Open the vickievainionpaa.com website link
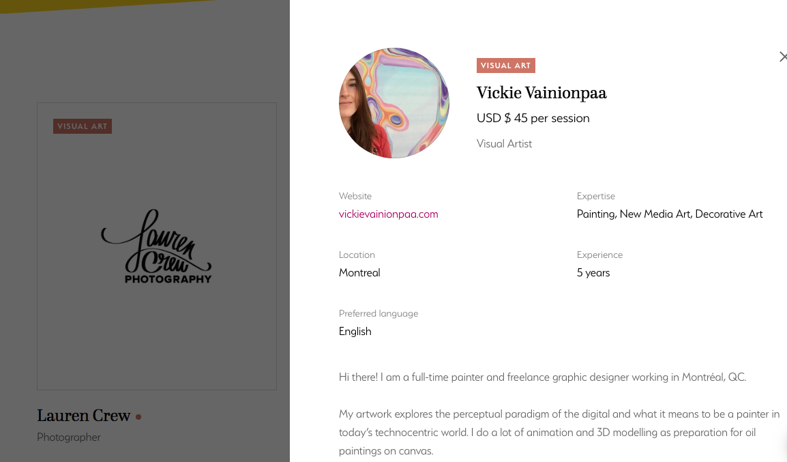 [388, 214]
